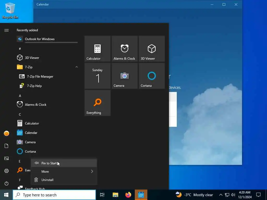Open the Recycle Bin desktop icon

10,10
